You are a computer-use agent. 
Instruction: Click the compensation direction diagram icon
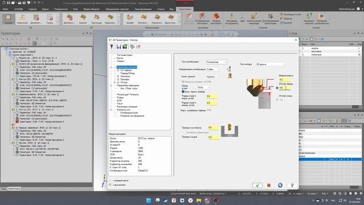(229, 69)
